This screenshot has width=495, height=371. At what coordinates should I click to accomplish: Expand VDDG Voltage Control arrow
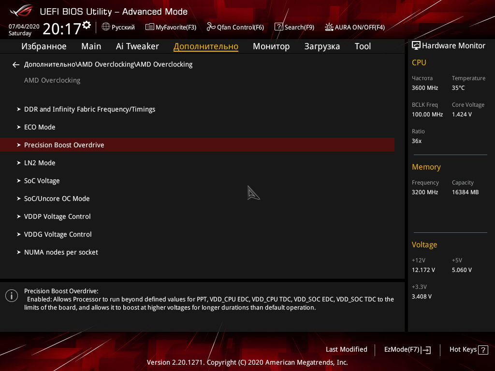tap(19, 234)
